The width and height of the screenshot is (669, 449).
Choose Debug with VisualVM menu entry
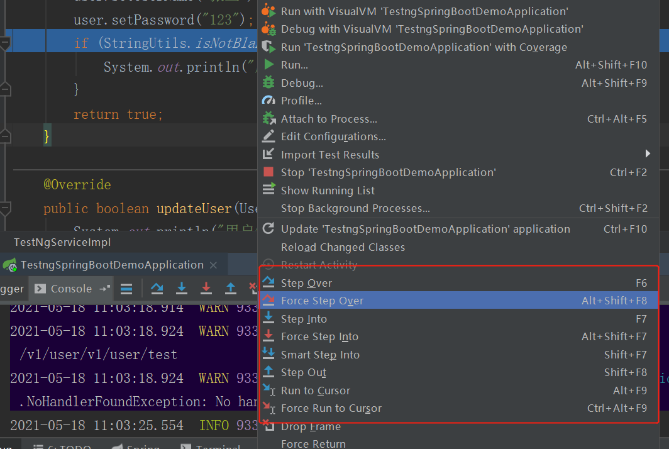click(x=458, y=30)
